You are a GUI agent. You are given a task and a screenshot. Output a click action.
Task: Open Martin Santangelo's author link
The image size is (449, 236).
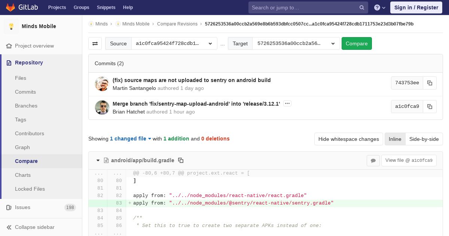[134, 88]
